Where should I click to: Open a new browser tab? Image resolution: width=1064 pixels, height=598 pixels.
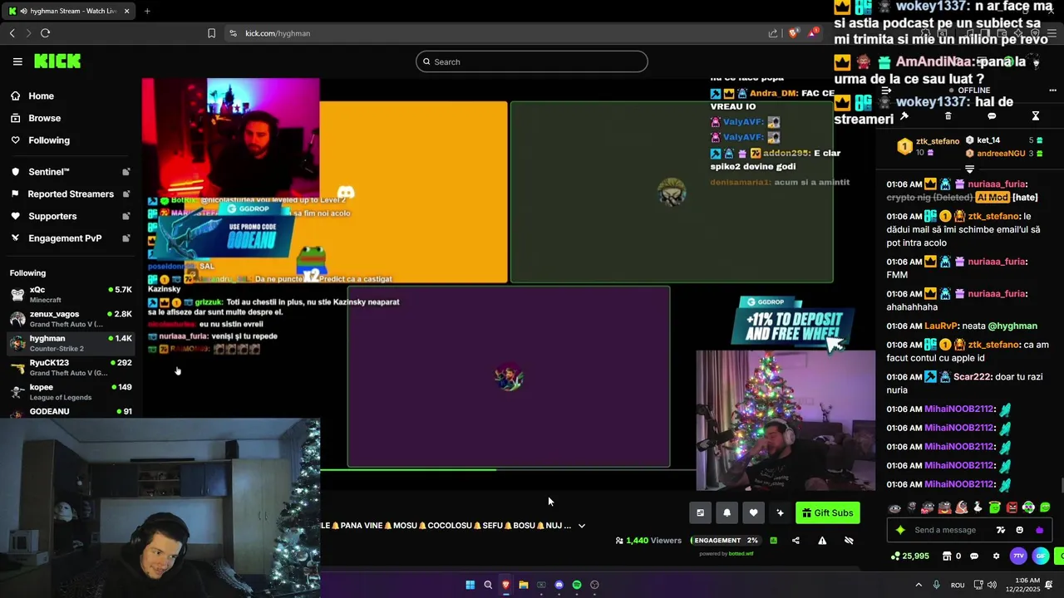pyautogui.click(x=147, y=12)
